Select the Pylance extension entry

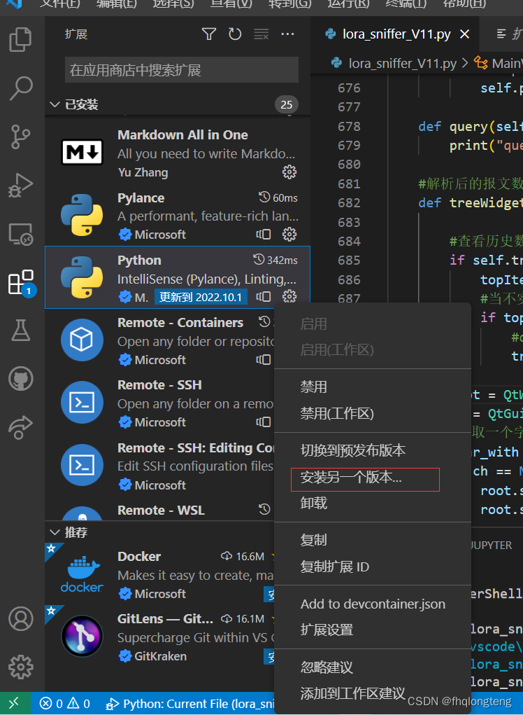178,215
